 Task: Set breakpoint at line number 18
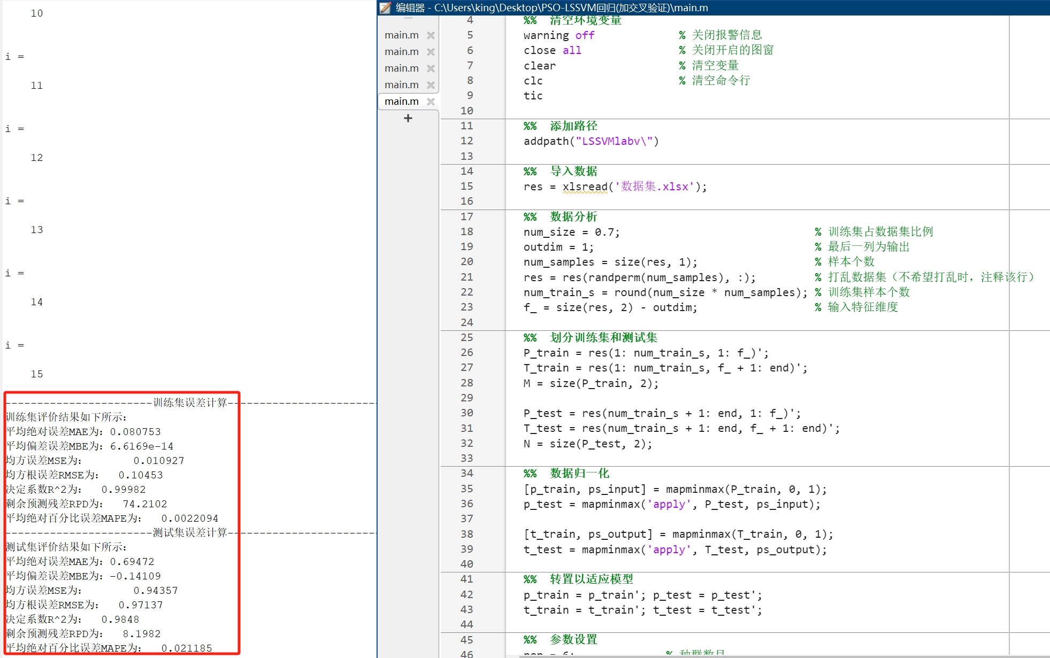click(x=466, y=231)
